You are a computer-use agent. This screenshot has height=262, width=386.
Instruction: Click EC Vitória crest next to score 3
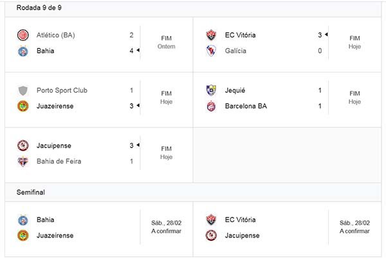click(x=211, y=35)
